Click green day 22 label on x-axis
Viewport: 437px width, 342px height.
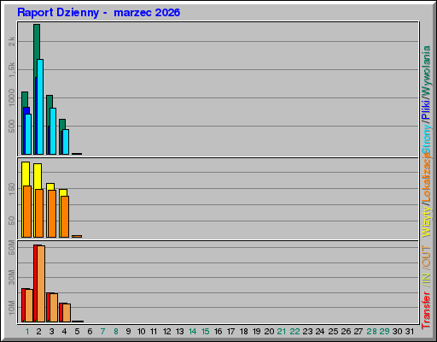[294, 332]
